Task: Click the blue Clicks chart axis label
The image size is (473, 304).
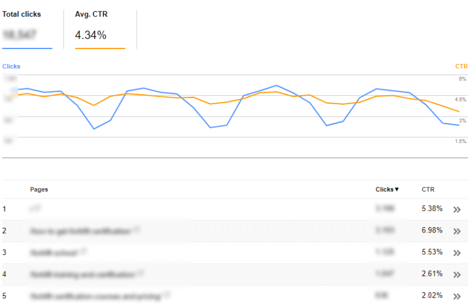Action: pyautogui.click(x=11, y=67)
